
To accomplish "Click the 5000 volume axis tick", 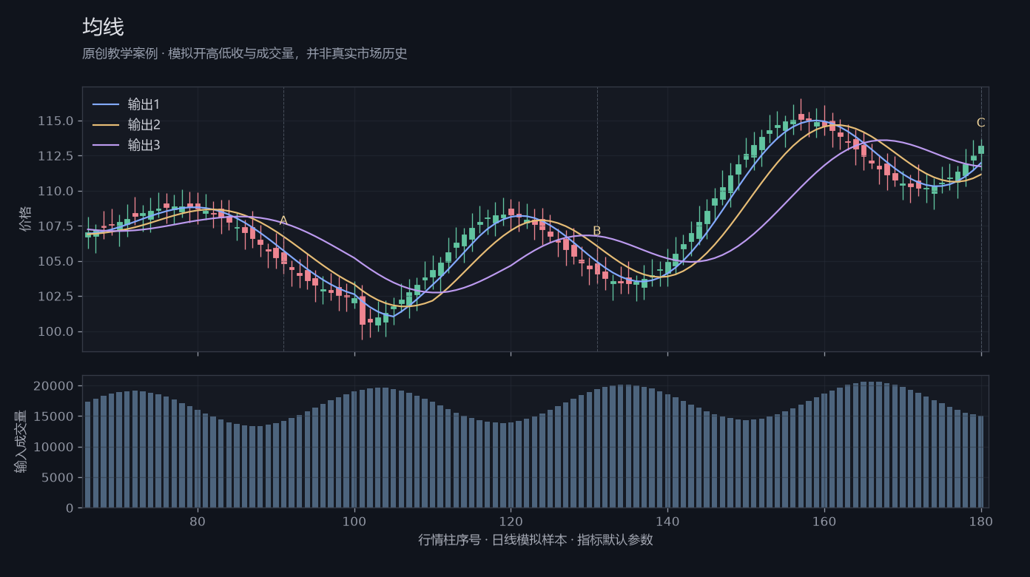I will point(58,477).
